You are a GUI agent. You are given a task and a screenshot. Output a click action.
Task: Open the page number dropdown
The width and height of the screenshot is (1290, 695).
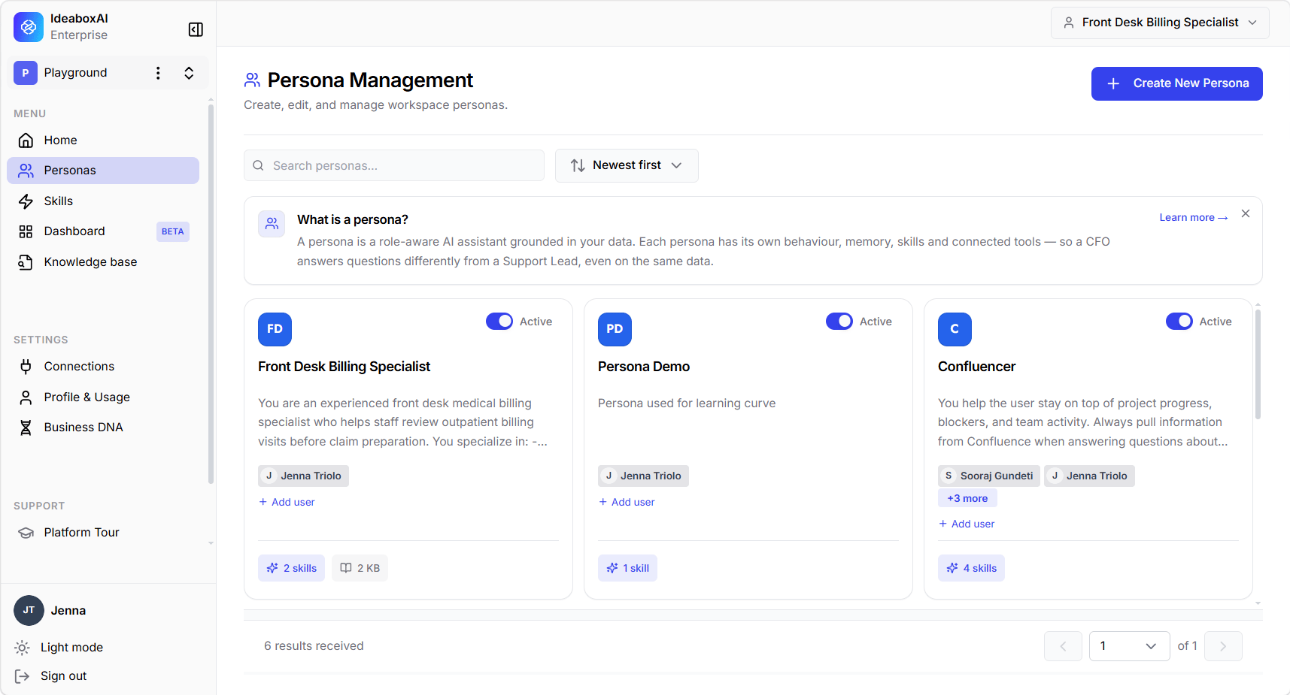[x=1129, y=646]
